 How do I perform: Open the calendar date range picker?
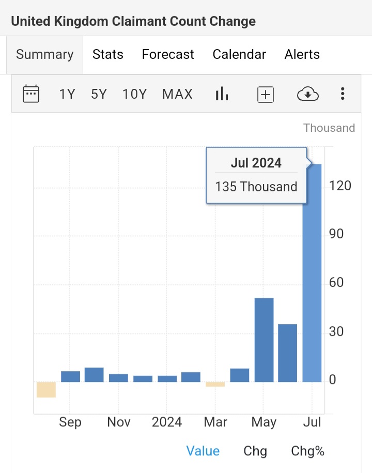click(31, 94)
